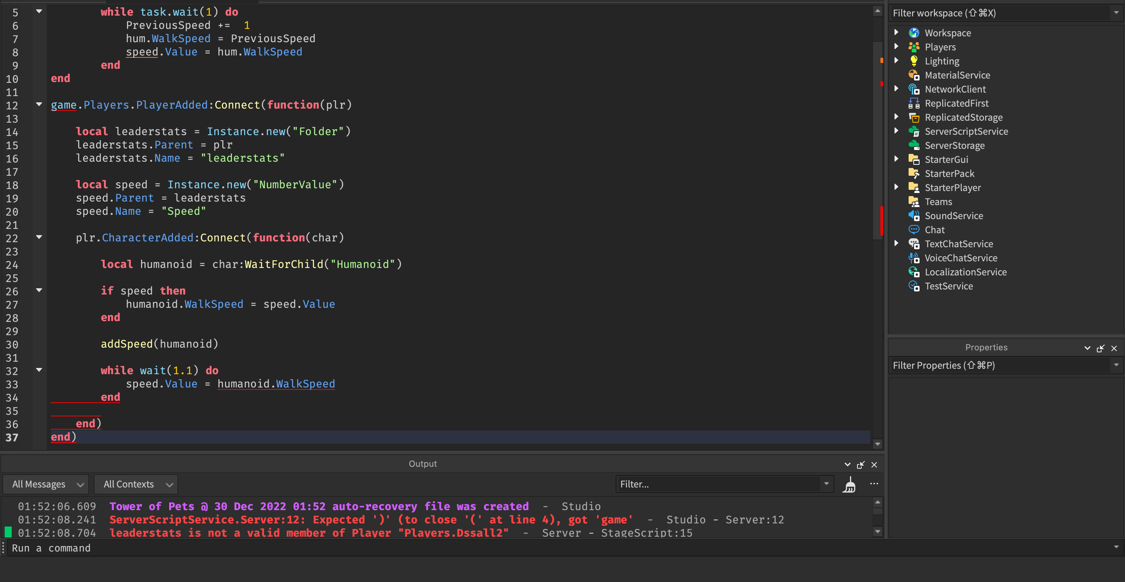Select StarterGui in the Explorer
Image resolution: width=1125 pixels, height=582 pixels.
pos(946,159)
